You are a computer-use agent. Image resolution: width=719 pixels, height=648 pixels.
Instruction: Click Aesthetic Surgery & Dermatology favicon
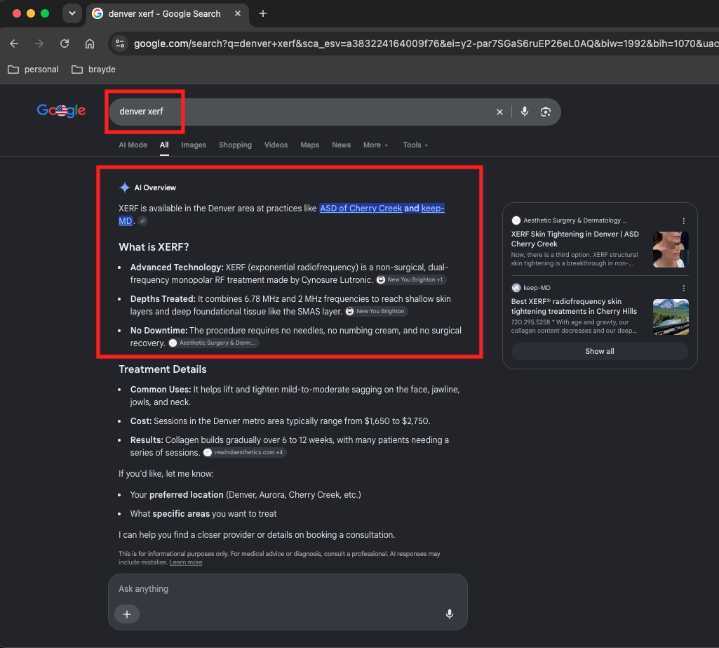516,220
